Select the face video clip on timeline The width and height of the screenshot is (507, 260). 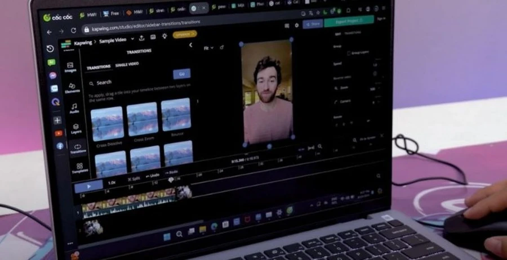click(x=128, y=203)
